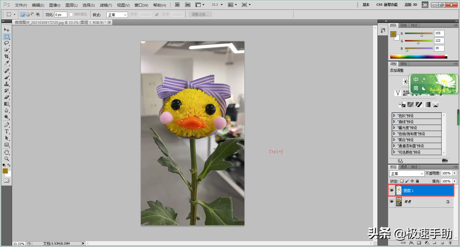
Task: Launch Adobe Bridge via Br icon
Action: [x=177, y=5]
